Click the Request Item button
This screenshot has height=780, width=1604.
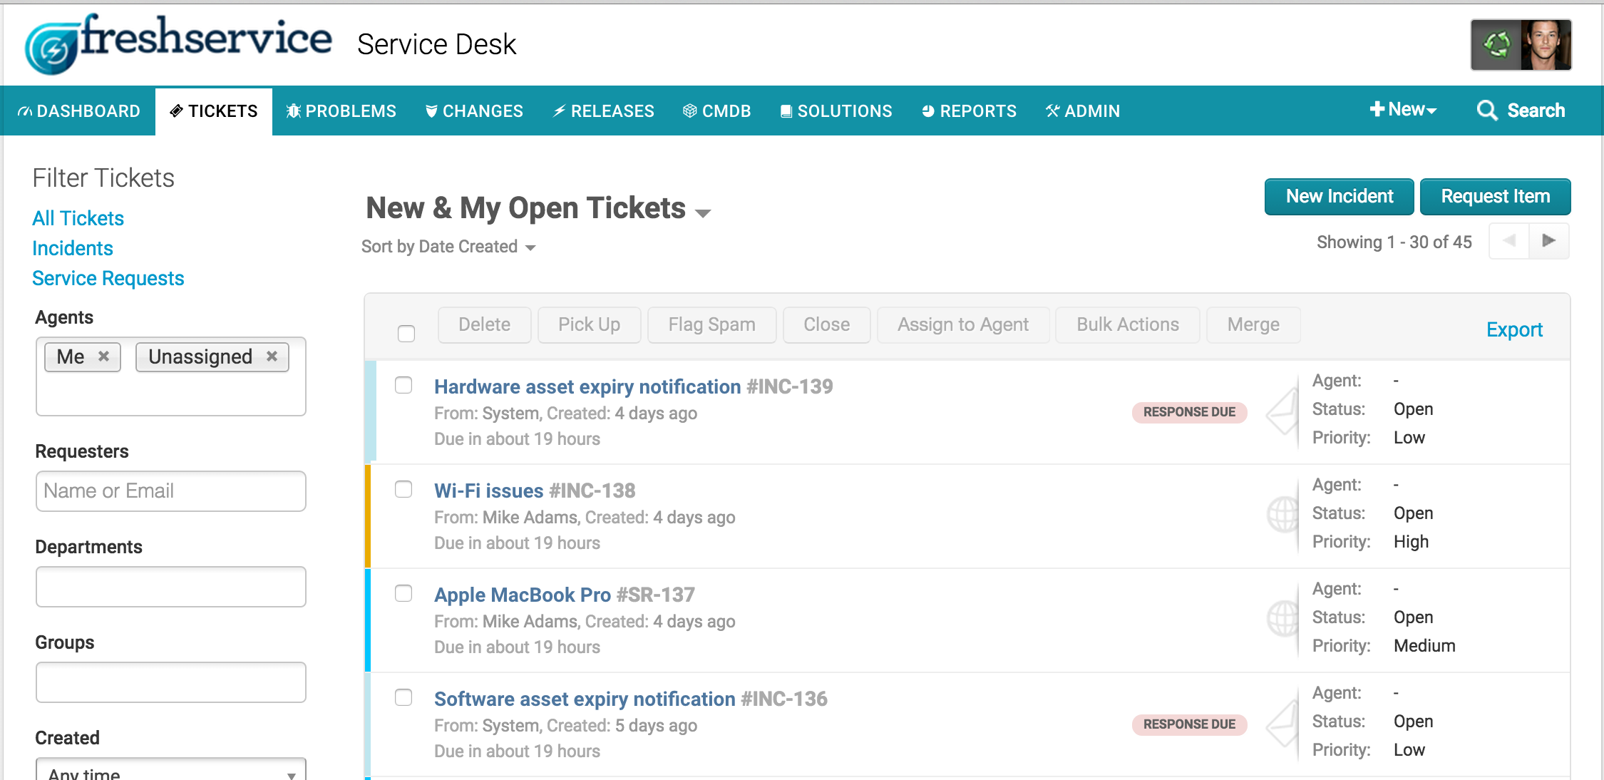pos(1496,197)
